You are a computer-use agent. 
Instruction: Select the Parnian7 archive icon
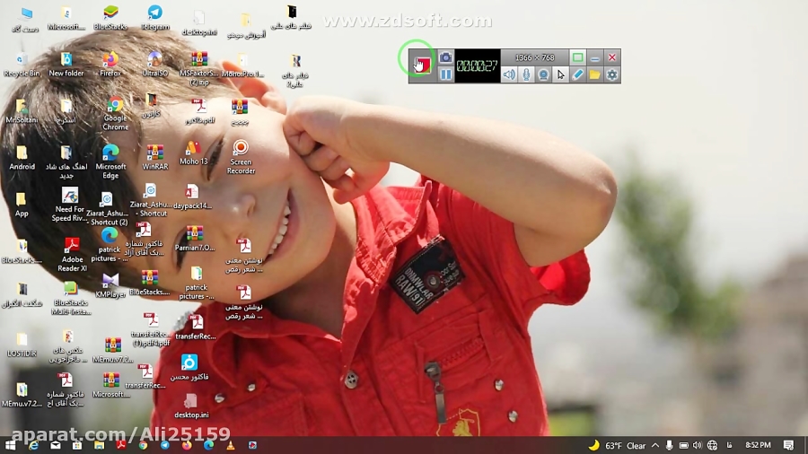click(x=195, y=239)
